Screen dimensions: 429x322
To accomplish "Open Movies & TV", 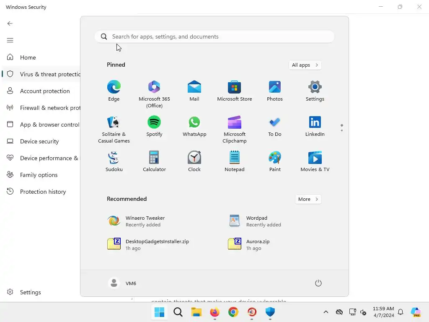I will click(315, 161).
